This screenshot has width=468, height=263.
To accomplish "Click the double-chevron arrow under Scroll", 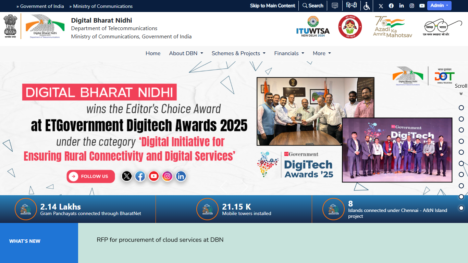I will pyautogui.click(x=461, y=93).
